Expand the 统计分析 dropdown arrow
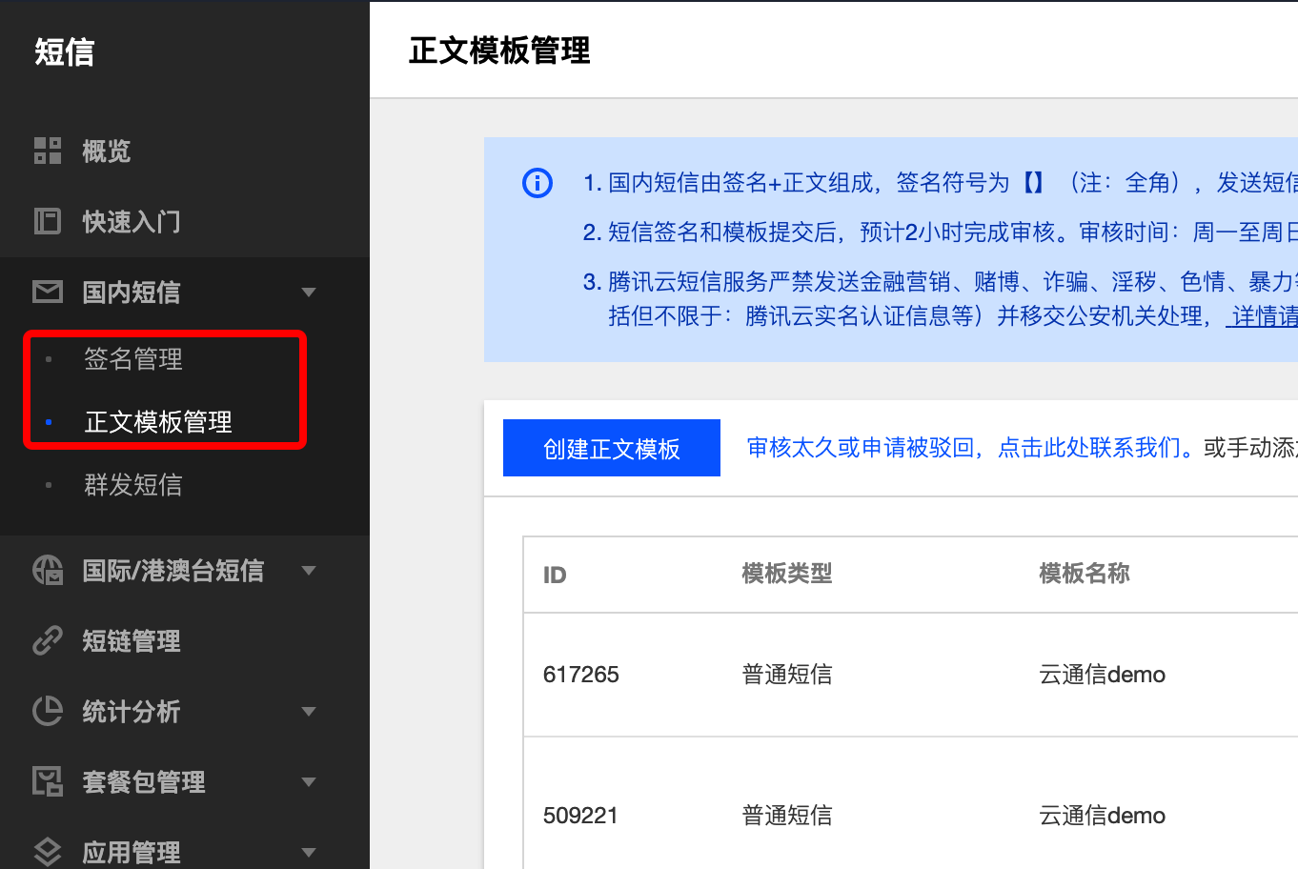This screenshot has height=869, width=1298. coord(308,711)
